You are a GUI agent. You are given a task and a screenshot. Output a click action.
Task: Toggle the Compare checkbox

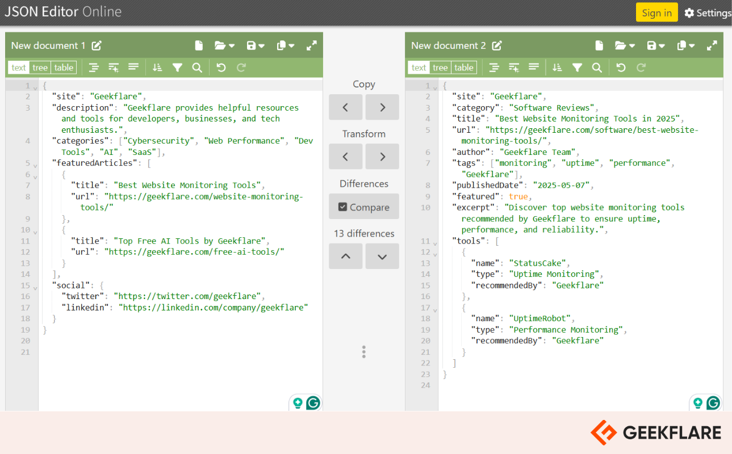tap(364, 207)
